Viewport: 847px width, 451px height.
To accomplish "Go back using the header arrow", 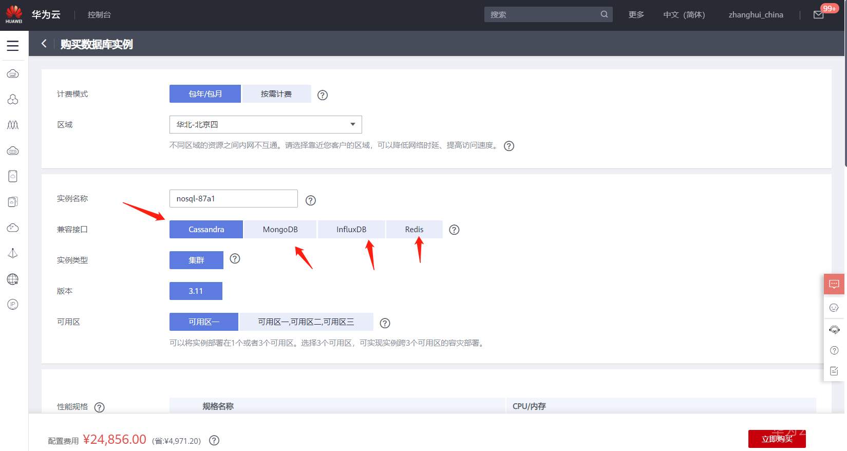I will (44, 44).
